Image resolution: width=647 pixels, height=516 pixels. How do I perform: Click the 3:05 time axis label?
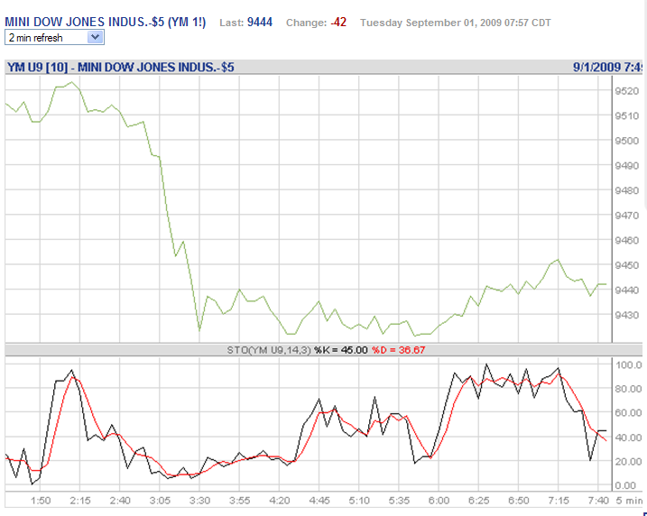[x=160, y=501]
